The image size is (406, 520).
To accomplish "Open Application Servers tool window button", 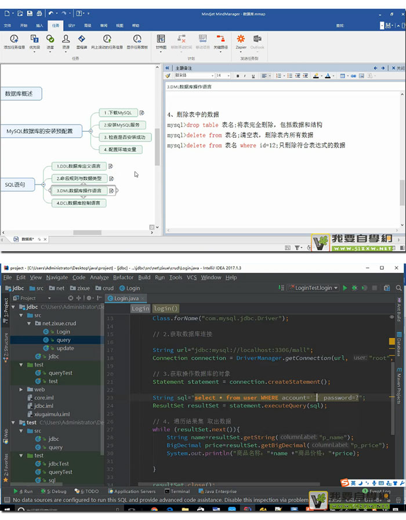I will click(x=132, y=491).
